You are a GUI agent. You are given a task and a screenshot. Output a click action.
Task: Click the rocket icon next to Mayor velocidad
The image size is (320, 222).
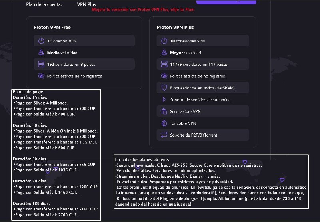click(x=164, y=53)
